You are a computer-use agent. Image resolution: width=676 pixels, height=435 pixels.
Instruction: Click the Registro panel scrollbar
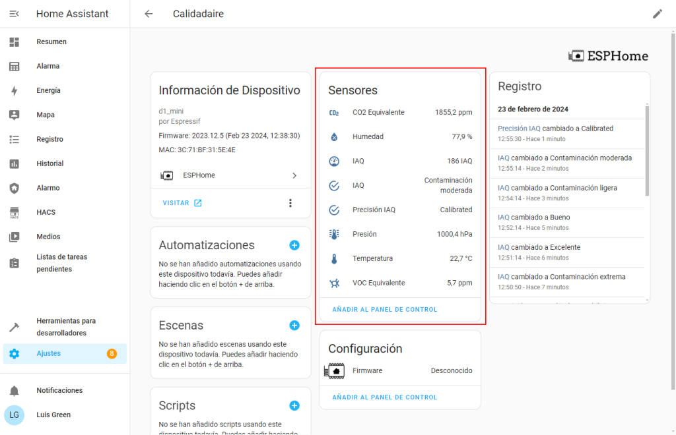[x=646, y=152]
